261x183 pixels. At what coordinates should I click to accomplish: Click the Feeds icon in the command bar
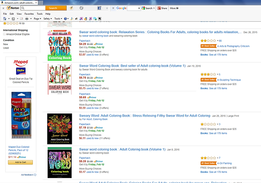tap(13, 19)
